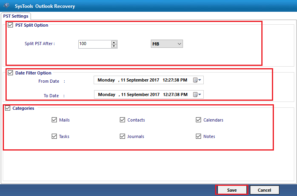297x196 pixels.
Task: Select the PST Settings tab
Action: (16, 16)
